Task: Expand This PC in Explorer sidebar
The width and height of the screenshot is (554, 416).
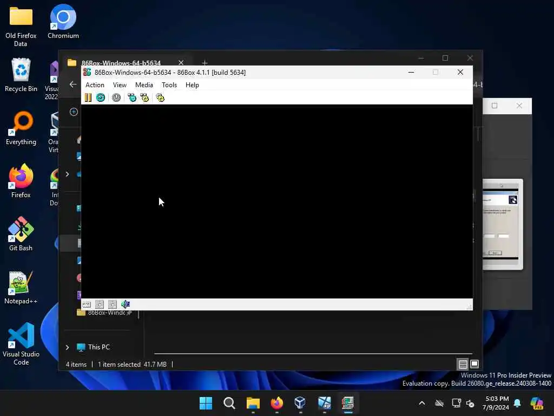Action: (67, 347)
